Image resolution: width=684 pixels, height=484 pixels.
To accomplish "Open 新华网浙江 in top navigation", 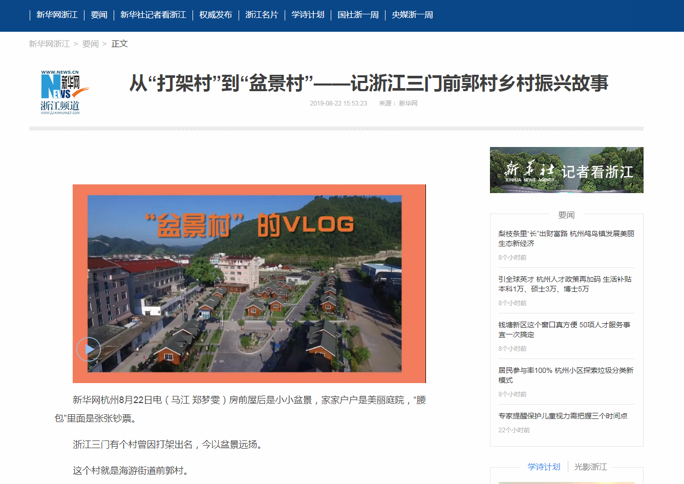I will 57,15.
